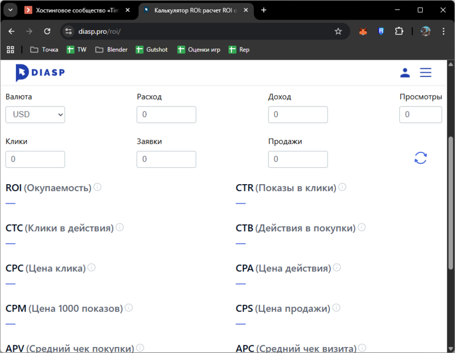
Task: Click the DIASP logo
Action: [39, 72]
